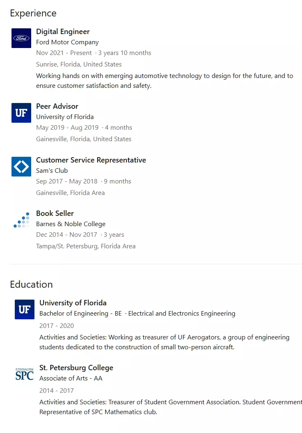Open the Digital Engineer job title

63,32
